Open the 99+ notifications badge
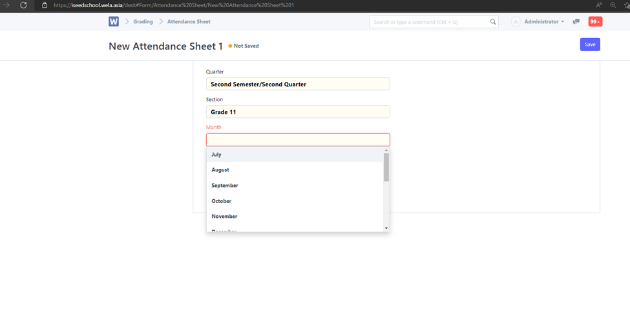Screen dimensions: 630x319 point(595,22)
